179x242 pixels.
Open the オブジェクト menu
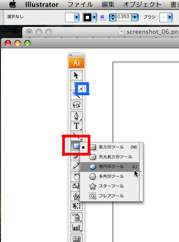point(142,5)
